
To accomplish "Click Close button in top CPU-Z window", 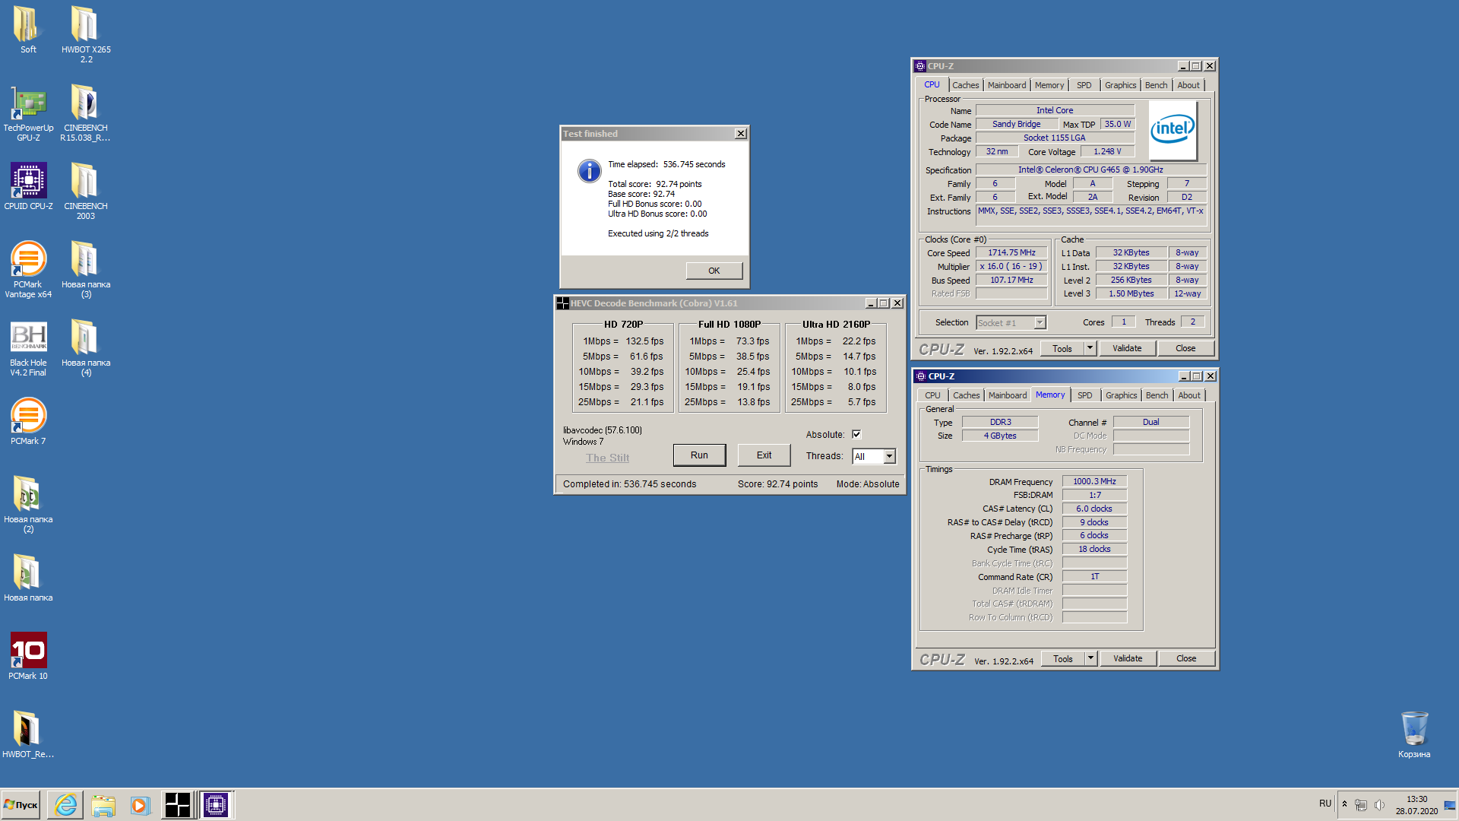I will [x=1185, y=348].
